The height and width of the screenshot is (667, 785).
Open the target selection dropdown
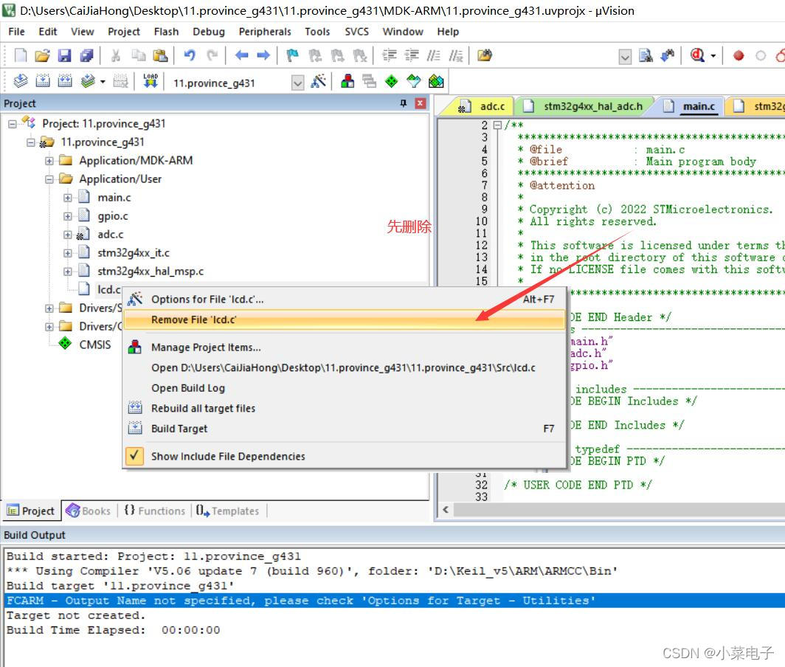pos(298,82)
